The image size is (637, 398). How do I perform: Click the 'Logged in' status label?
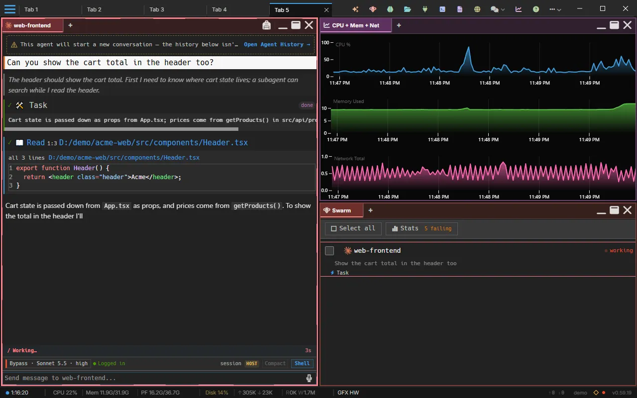[109, 364]
